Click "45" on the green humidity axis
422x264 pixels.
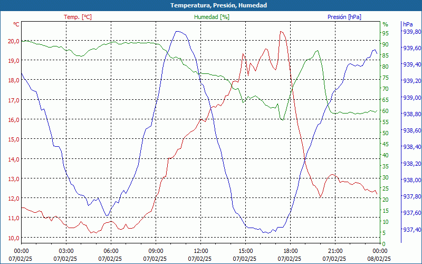pos(386,144)
